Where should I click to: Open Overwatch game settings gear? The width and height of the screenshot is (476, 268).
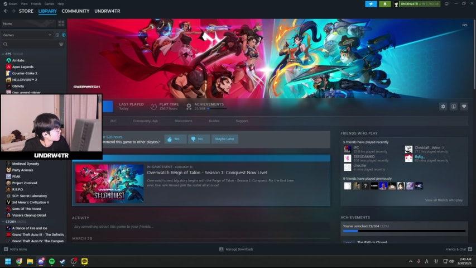[443, 106]
